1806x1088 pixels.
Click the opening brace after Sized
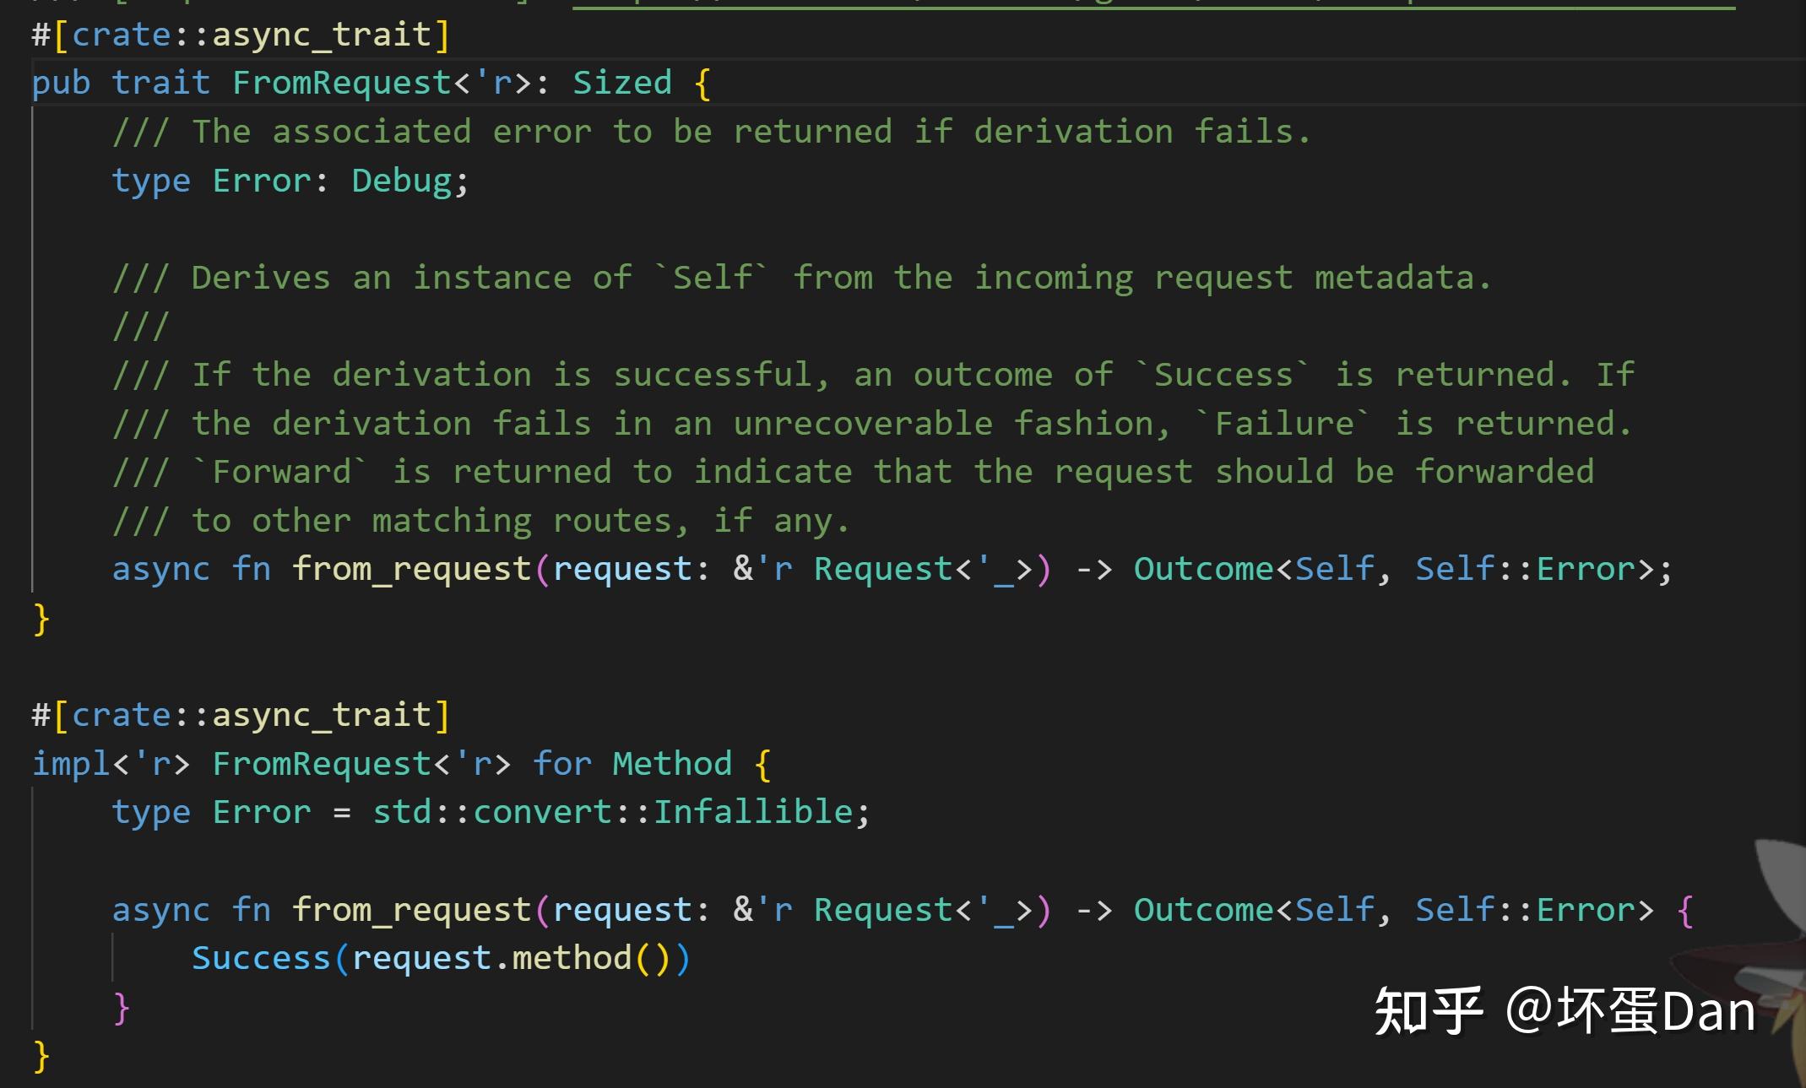pos(702,83)
